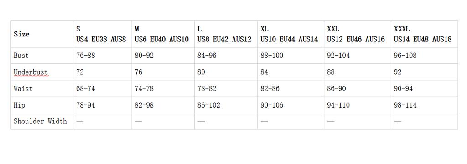Click the XXL US12 EU46 AUS16 header

coord(358,34)
